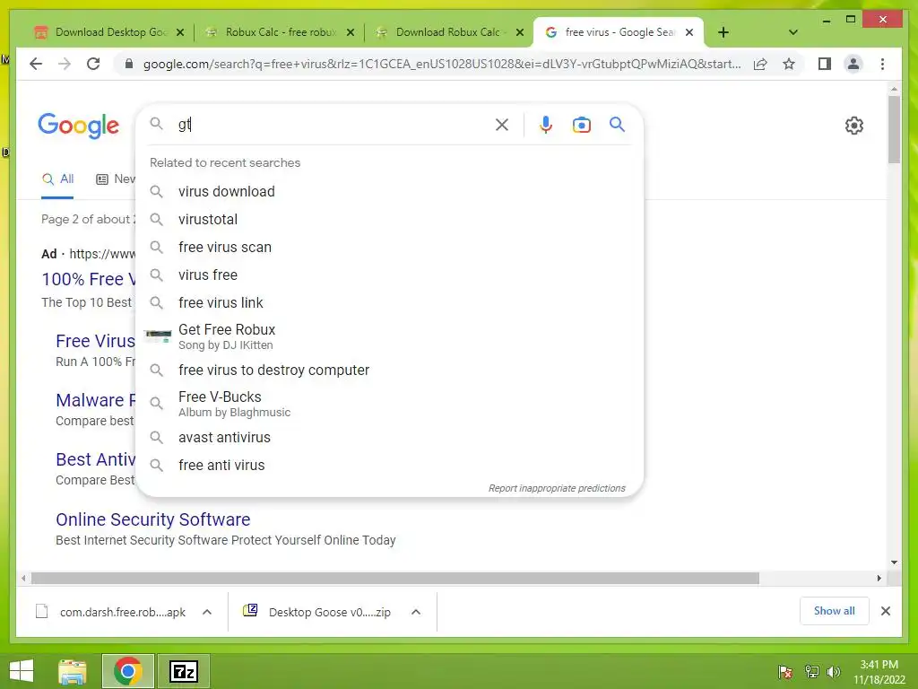Open the search tabs dropdown chevron

pyautogui.click(x=792, y=32)
